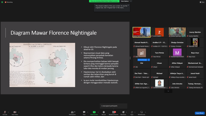Open the Participants panel
Screen dimensions: 206x116
[72, 113]
